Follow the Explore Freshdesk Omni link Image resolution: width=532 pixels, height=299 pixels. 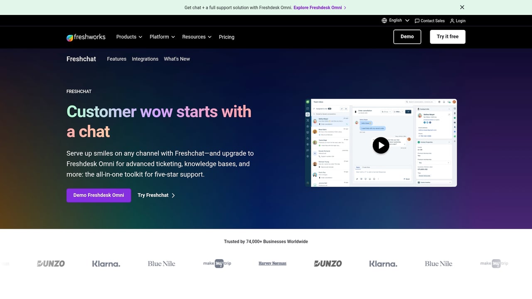click(318, 7)
